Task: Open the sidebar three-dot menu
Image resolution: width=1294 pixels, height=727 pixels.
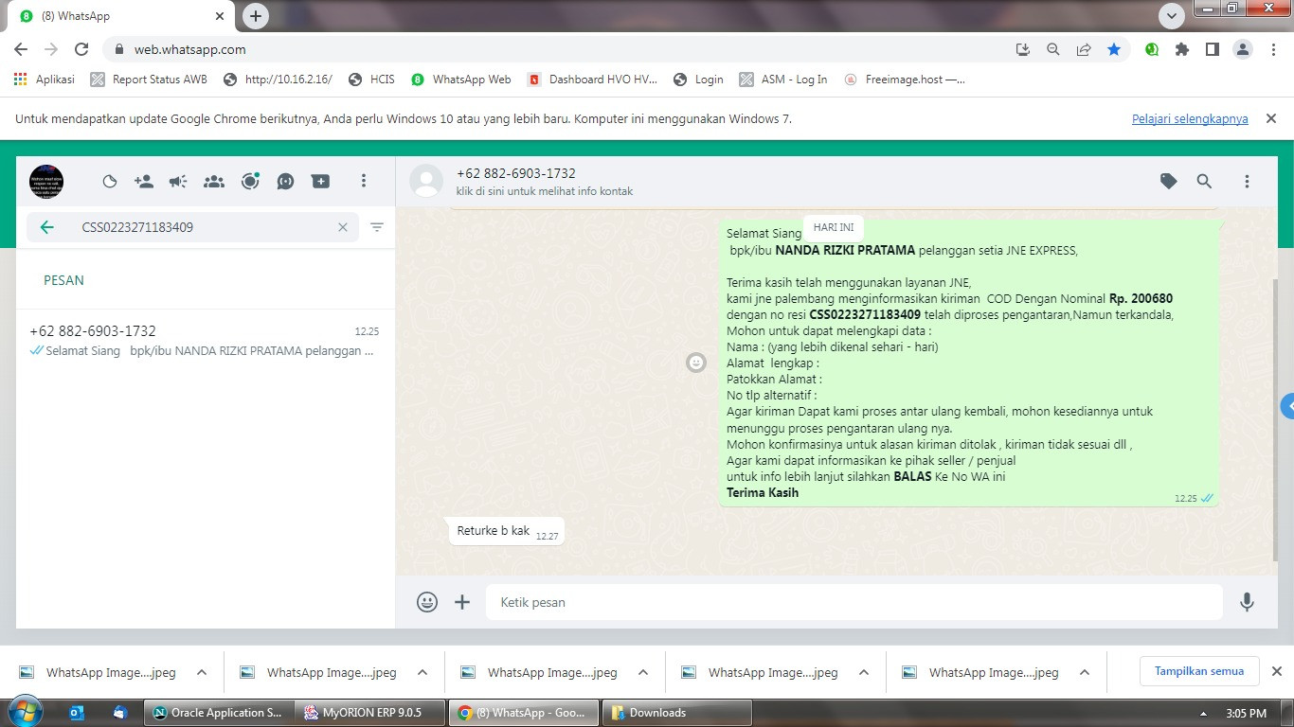Action: 364,181
